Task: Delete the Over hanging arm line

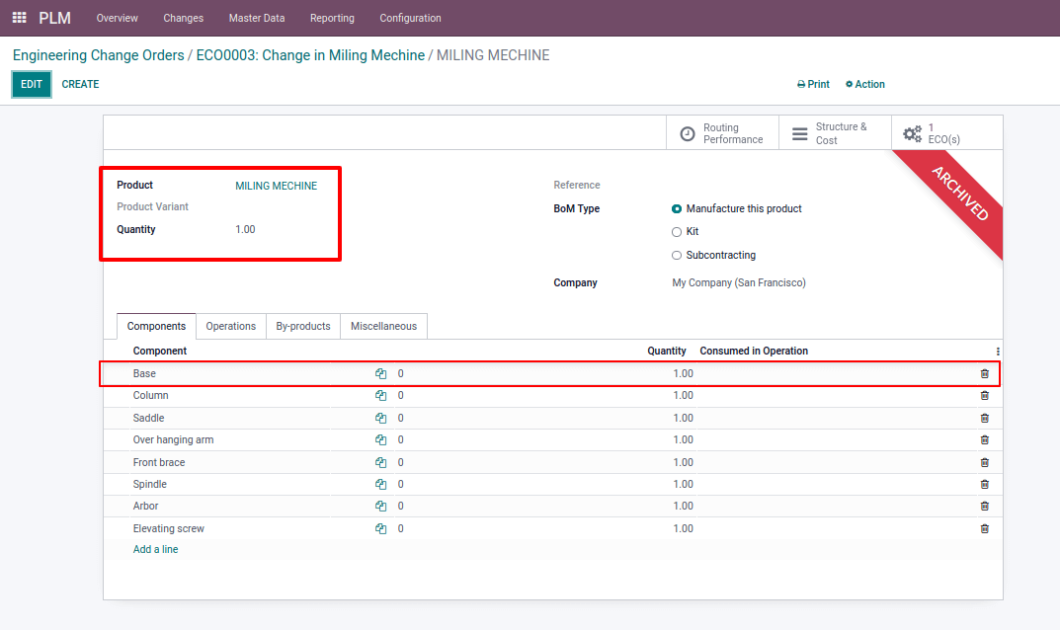Action: pos(984,440)
